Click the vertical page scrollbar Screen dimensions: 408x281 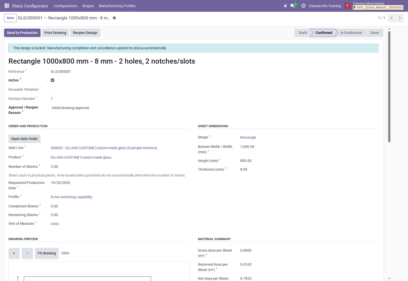(x=389, y=87)
